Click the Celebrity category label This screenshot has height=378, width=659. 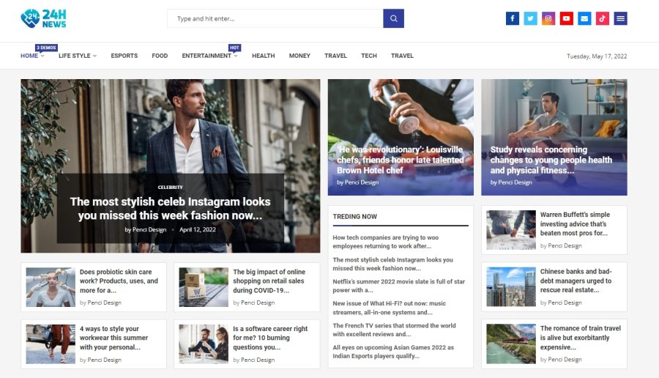(x=170, y=187)
